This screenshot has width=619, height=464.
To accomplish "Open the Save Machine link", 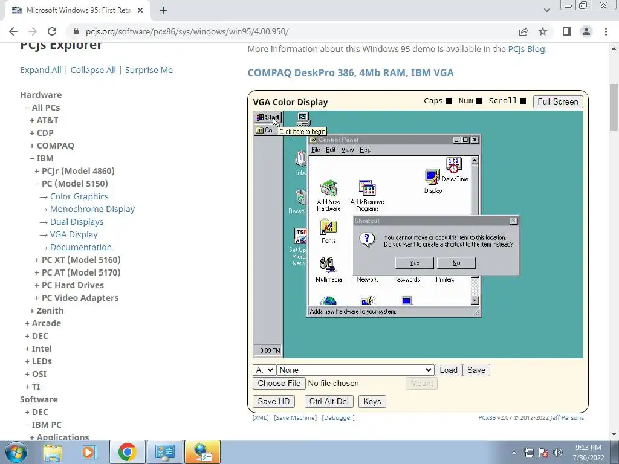I will [295, 418].
